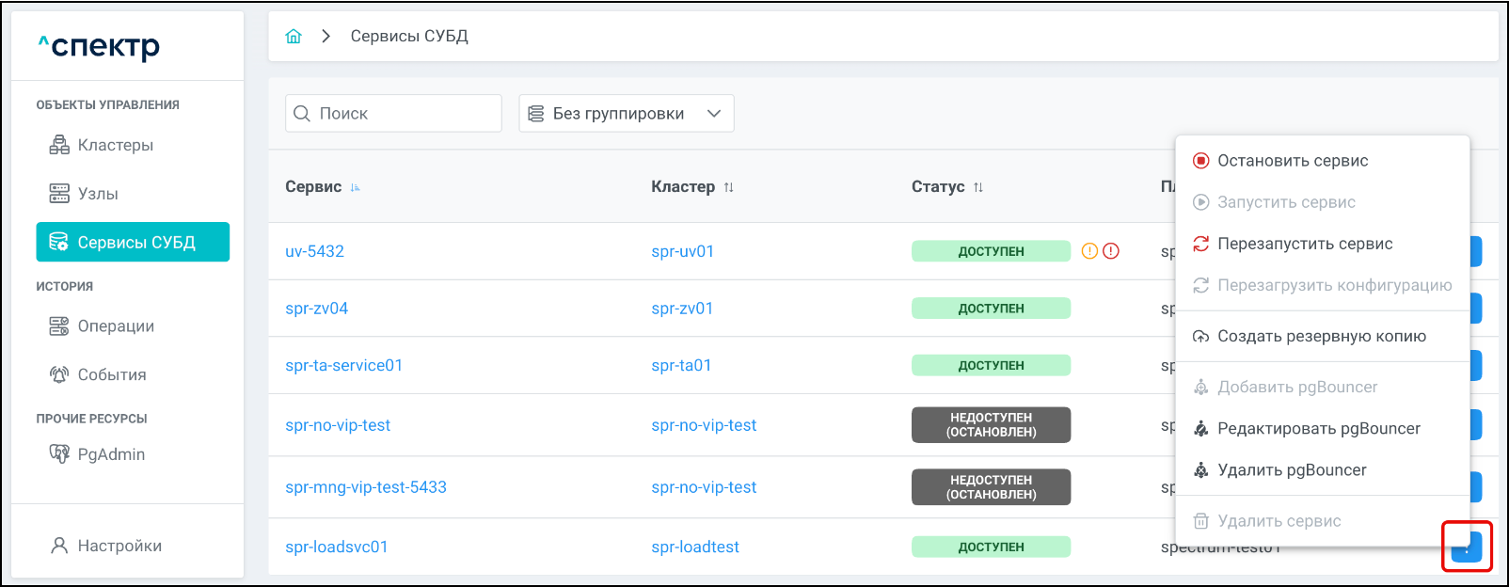Select Создать резервную копию menu item
The width and height of the screenshot is (1509, 587).
tap(1321, 336)
